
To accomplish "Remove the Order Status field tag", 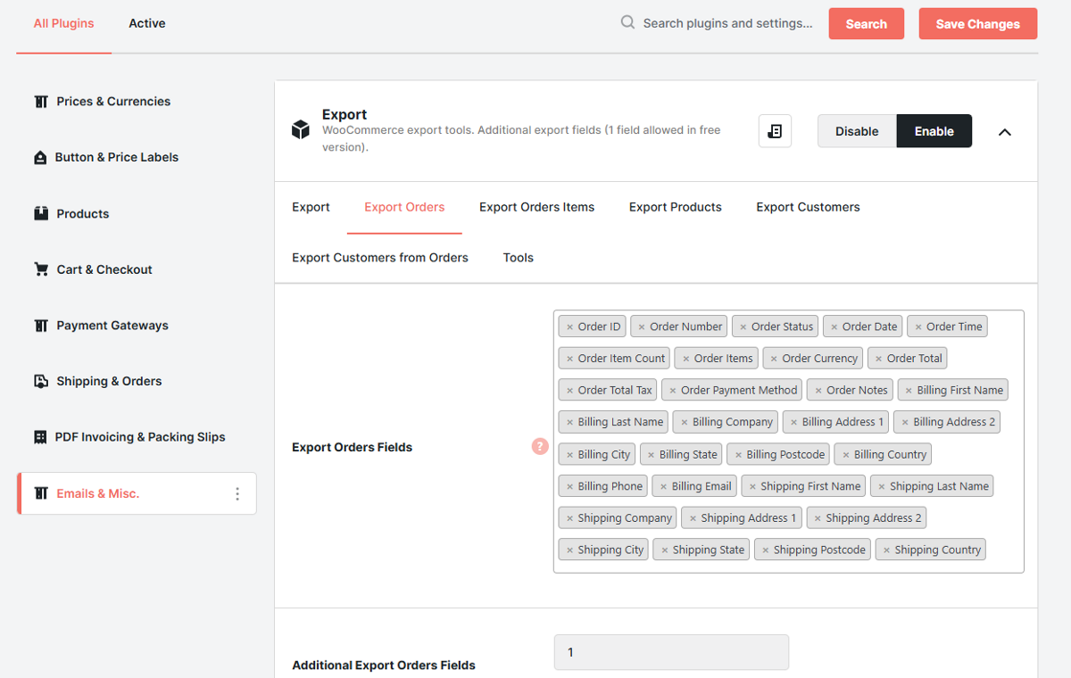I will tap(743, 327).
